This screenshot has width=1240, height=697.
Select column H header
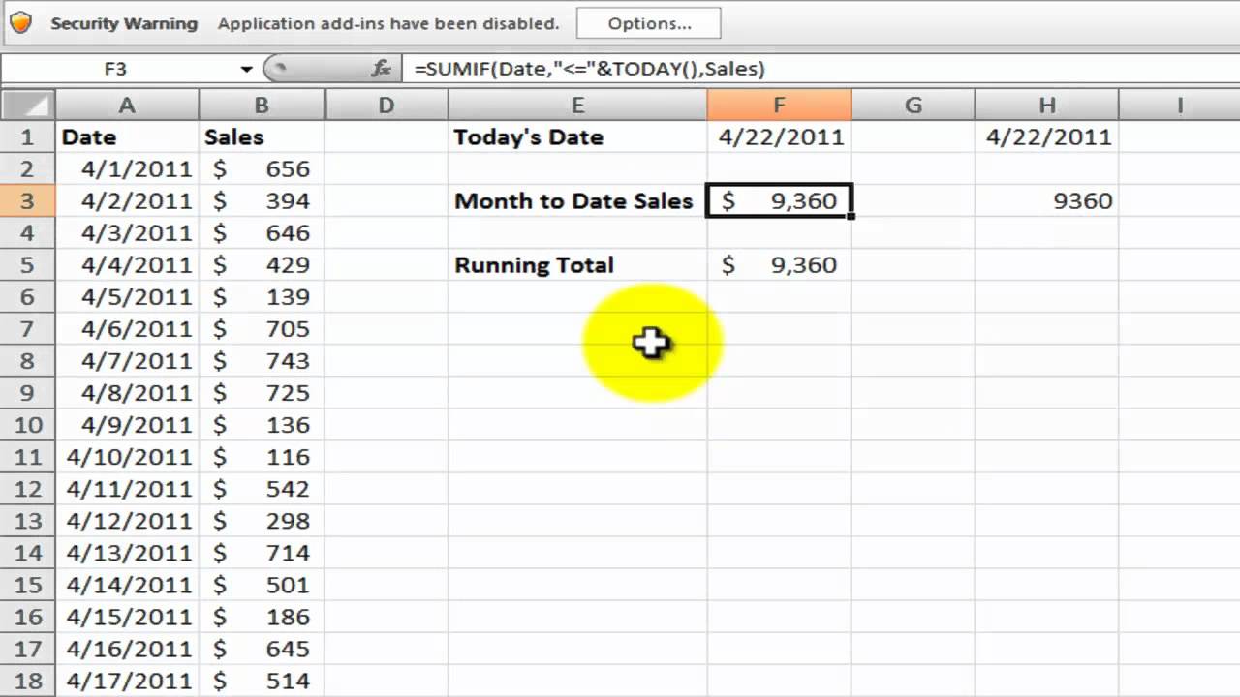pos(1046,106)
